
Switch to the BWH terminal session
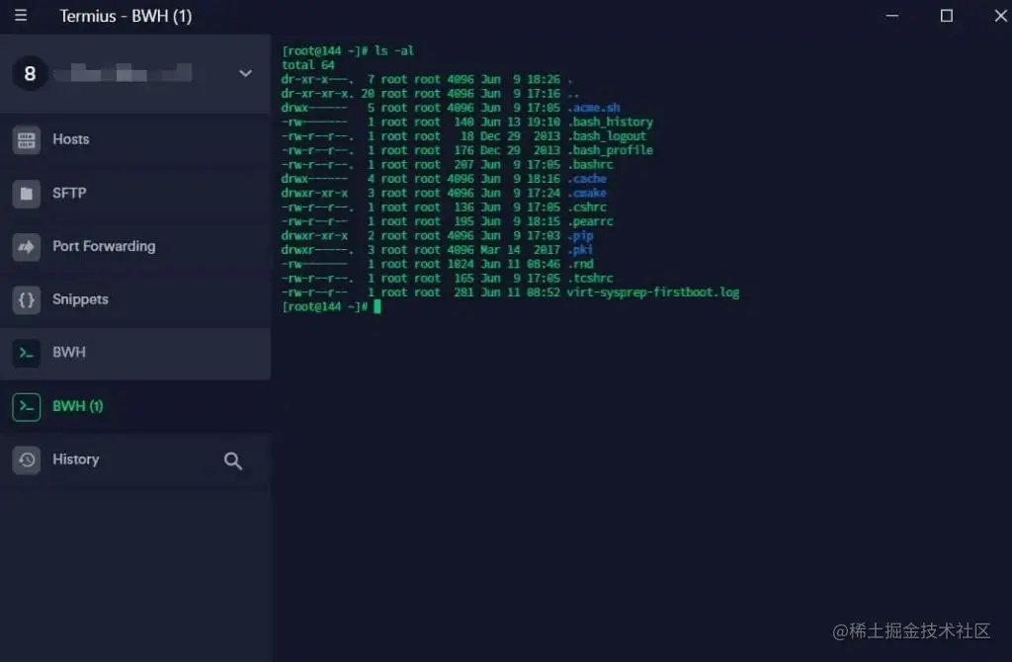[134, 353]
